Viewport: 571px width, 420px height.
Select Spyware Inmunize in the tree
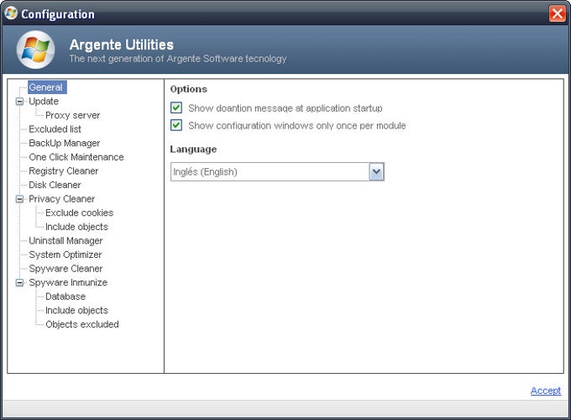[68, 283]
